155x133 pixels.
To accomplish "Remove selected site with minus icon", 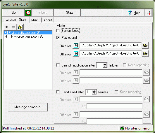I will [x=13, y=27].
